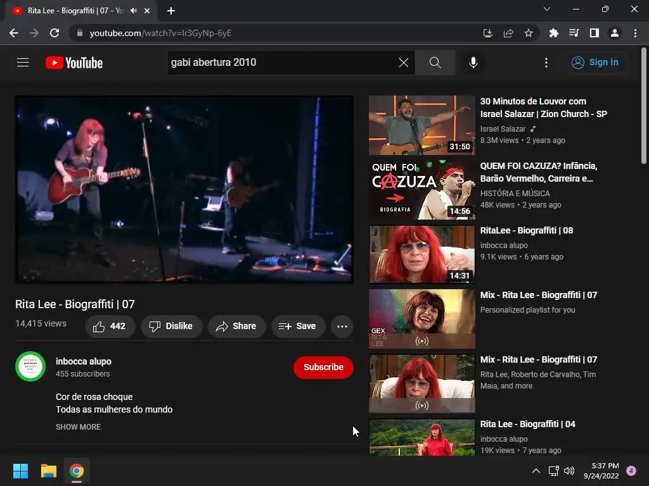Like the video with thumbs-up 442
The width and height of the screenshot is (649, 486).
(x=110, y=327)
